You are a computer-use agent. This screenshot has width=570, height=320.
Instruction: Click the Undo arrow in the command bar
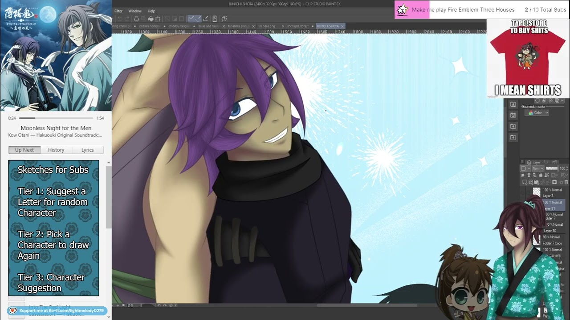pyautogui.click(x=120, y=19)
